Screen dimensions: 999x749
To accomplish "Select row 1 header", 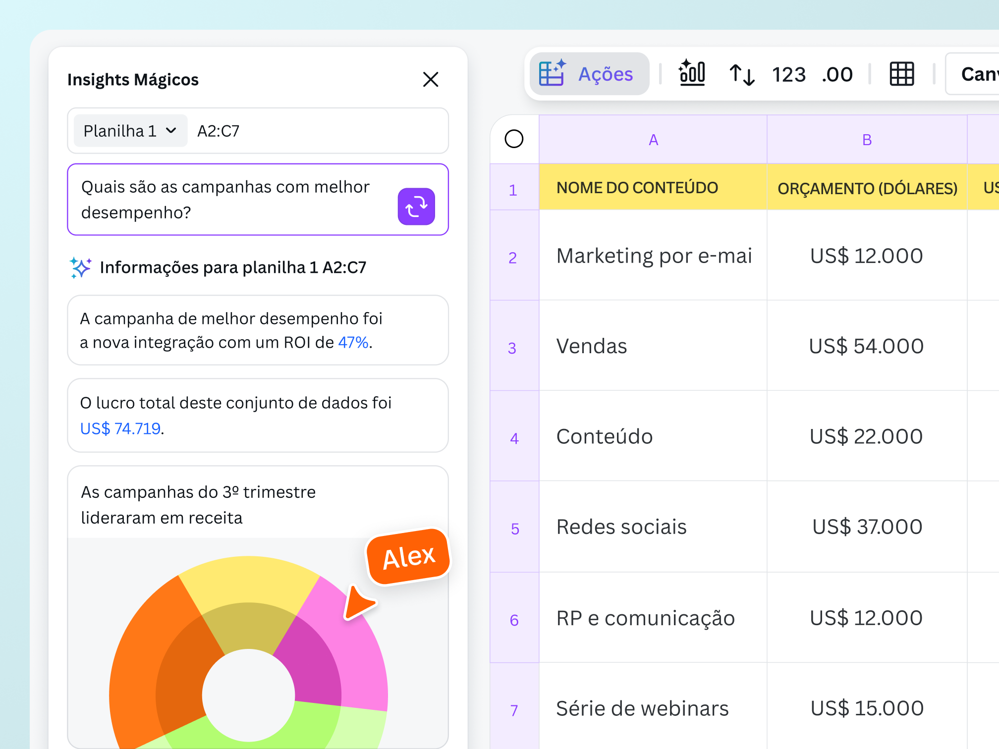I will 514,187.
